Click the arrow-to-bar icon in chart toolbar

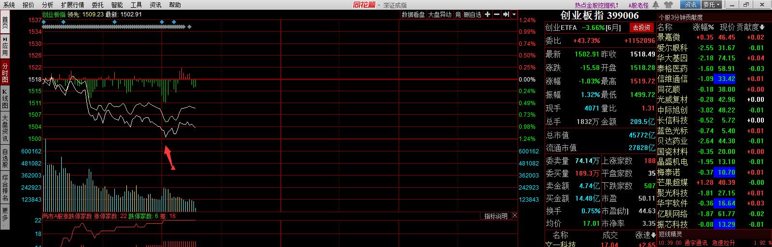pyautogui.click(x=506, y=14)
